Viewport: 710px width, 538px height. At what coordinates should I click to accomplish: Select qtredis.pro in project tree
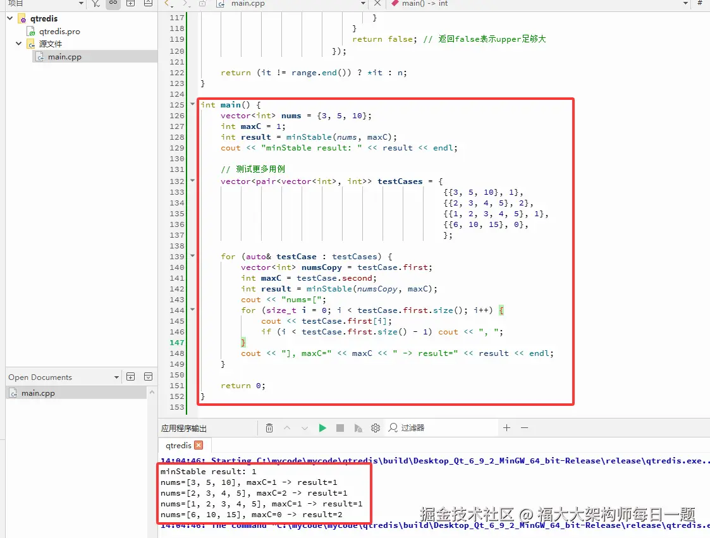pyautogui.click(x=59, y=31)
